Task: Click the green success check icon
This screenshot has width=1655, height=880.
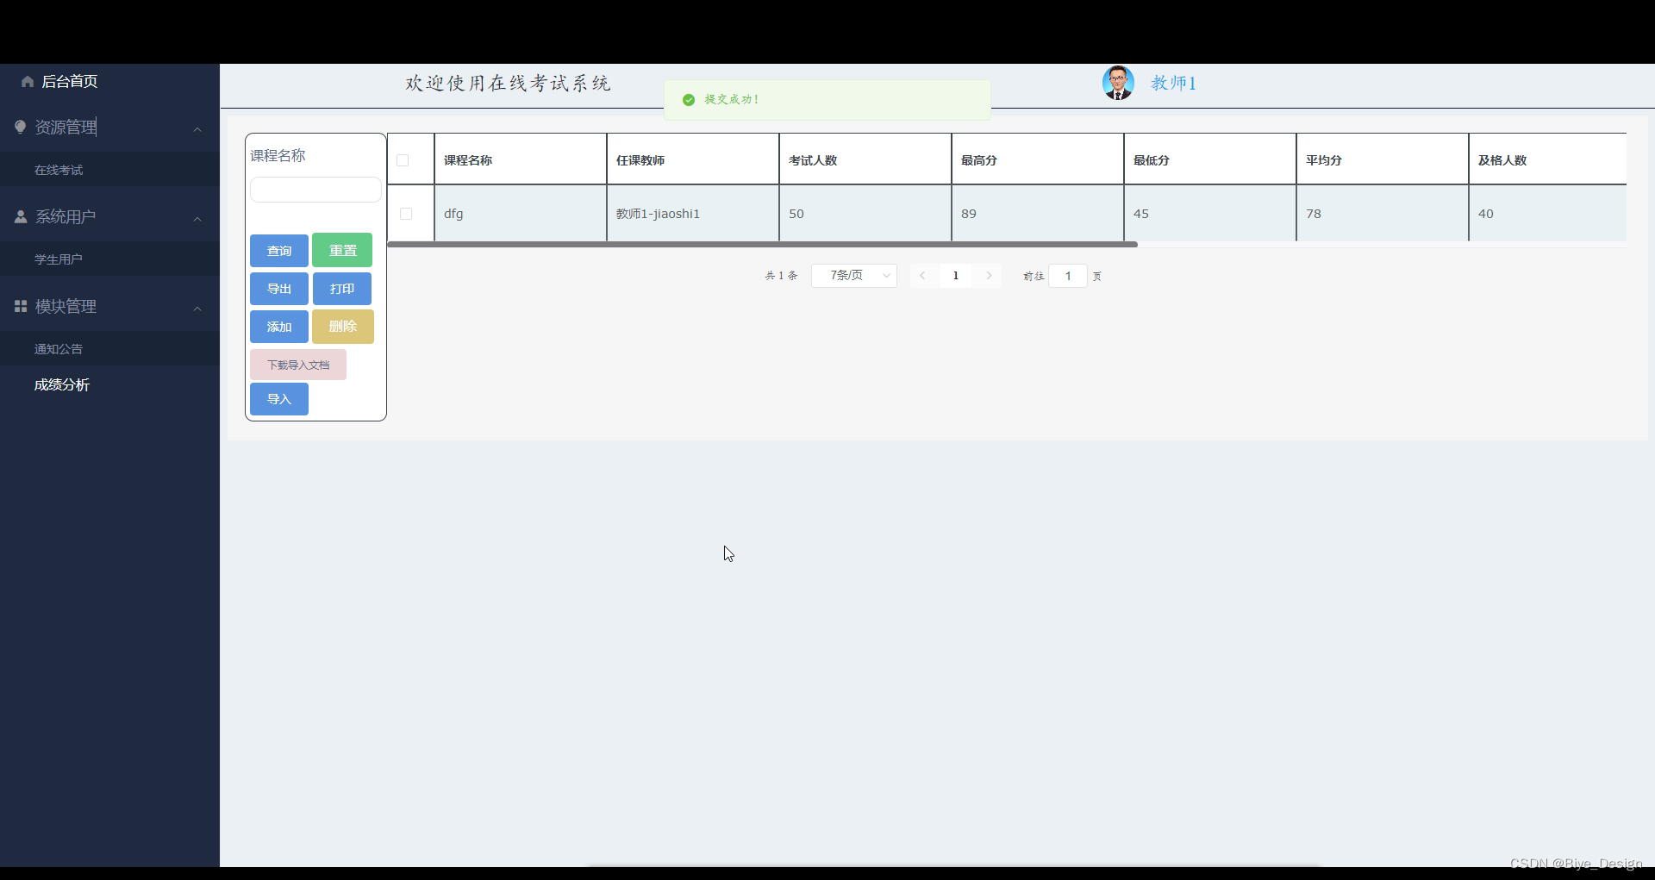Action: coord(689,100)
